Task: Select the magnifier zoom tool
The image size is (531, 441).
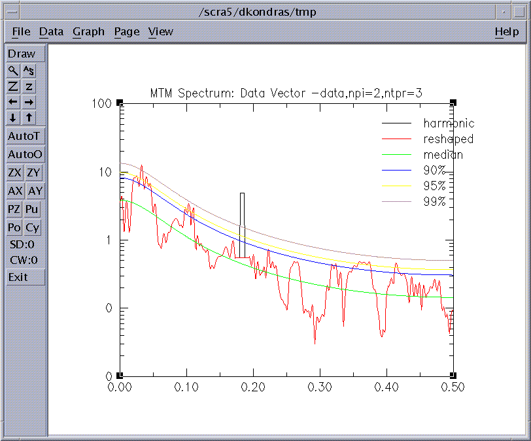Action: 13,71
